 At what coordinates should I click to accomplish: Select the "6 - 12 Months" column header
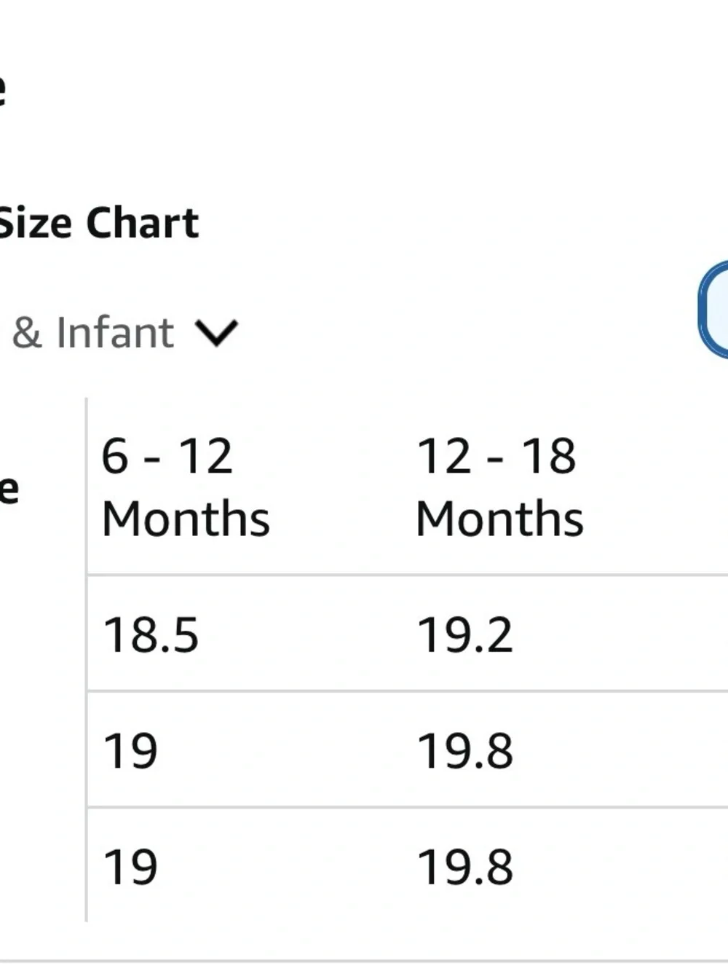[x=186, y=487]
